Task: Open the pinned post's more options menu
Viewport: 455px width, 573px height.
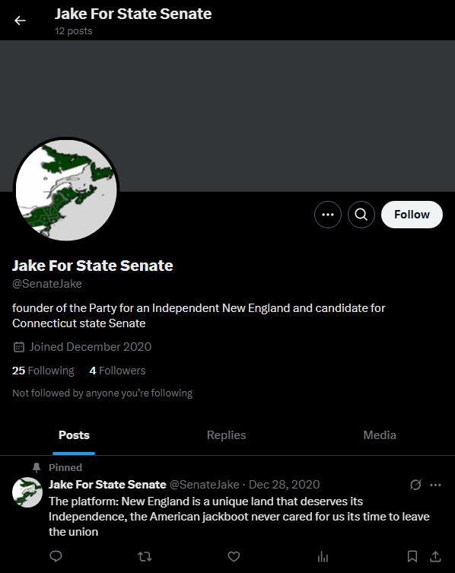Action: [x=435, y=485]
